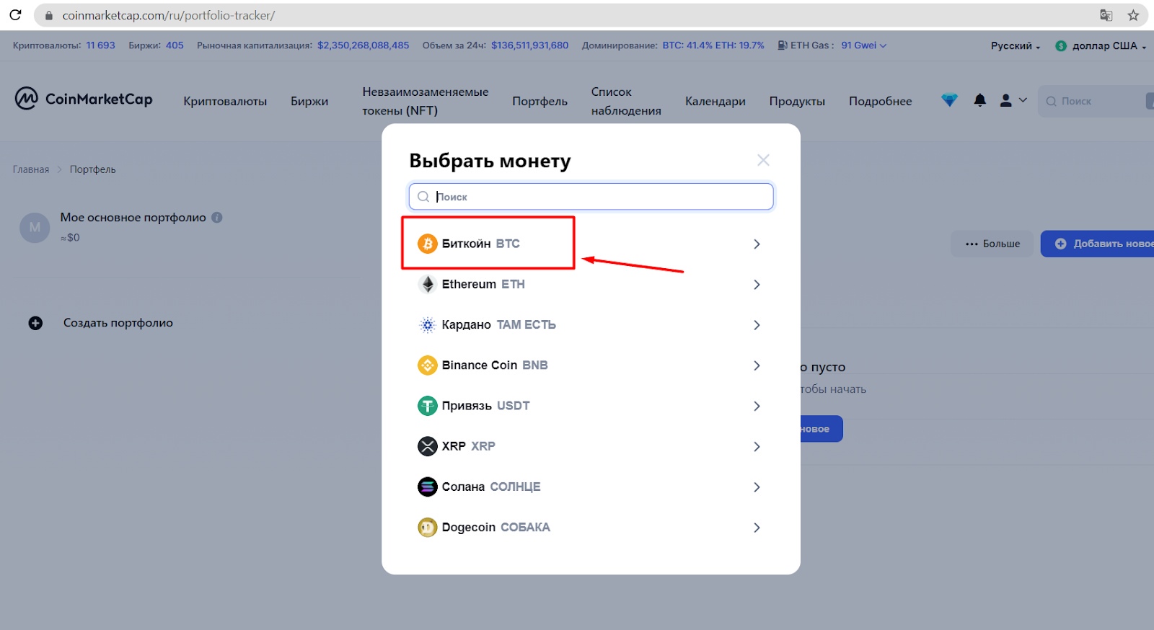Viewport: 1154px width, 630px height.
Task: Click Создать портфолио
Action: (118, 323)
